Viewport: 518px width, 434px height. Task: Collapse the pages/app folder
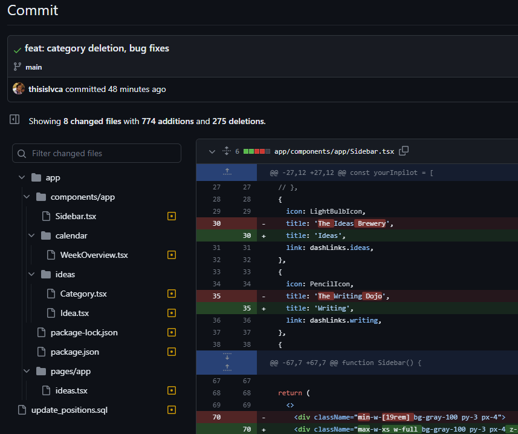point(27,371)
